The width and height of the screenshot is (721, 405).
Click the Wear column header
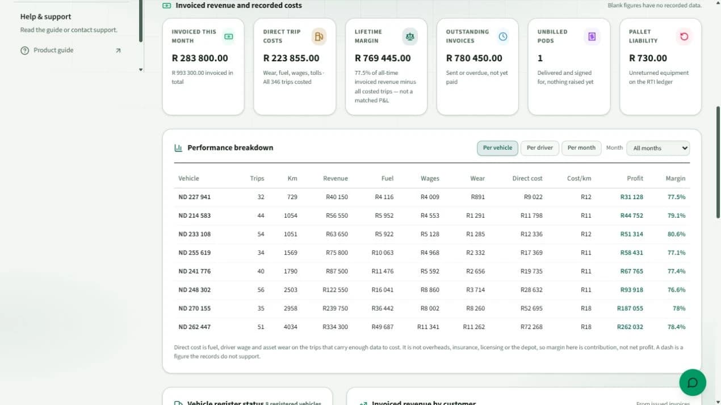click(477, 178)
